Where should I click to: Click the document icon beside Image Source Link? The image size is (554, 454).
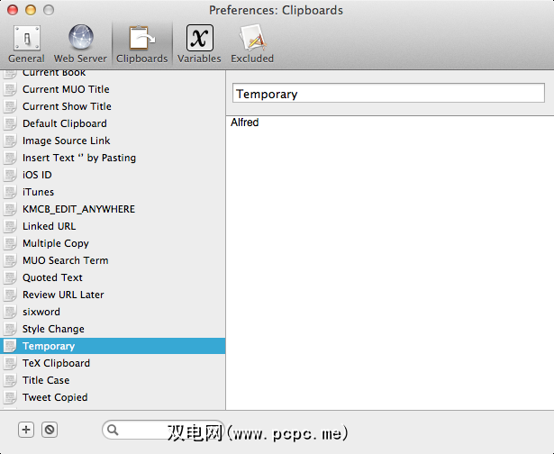pyautogui.click(x=10, y=141)
